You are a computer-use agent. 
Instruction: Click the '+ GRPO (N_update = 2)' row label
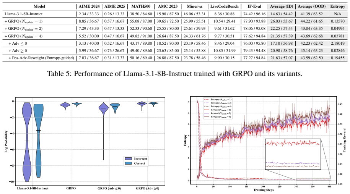[23, 29]
